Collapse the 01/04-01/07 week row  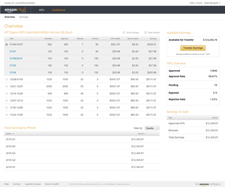6,45
